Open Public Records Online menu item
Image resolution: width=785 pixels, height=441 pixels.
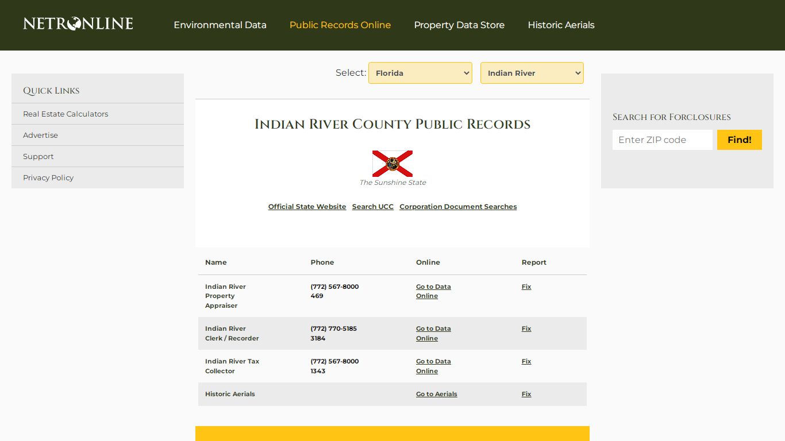click(x=340, y=25)
